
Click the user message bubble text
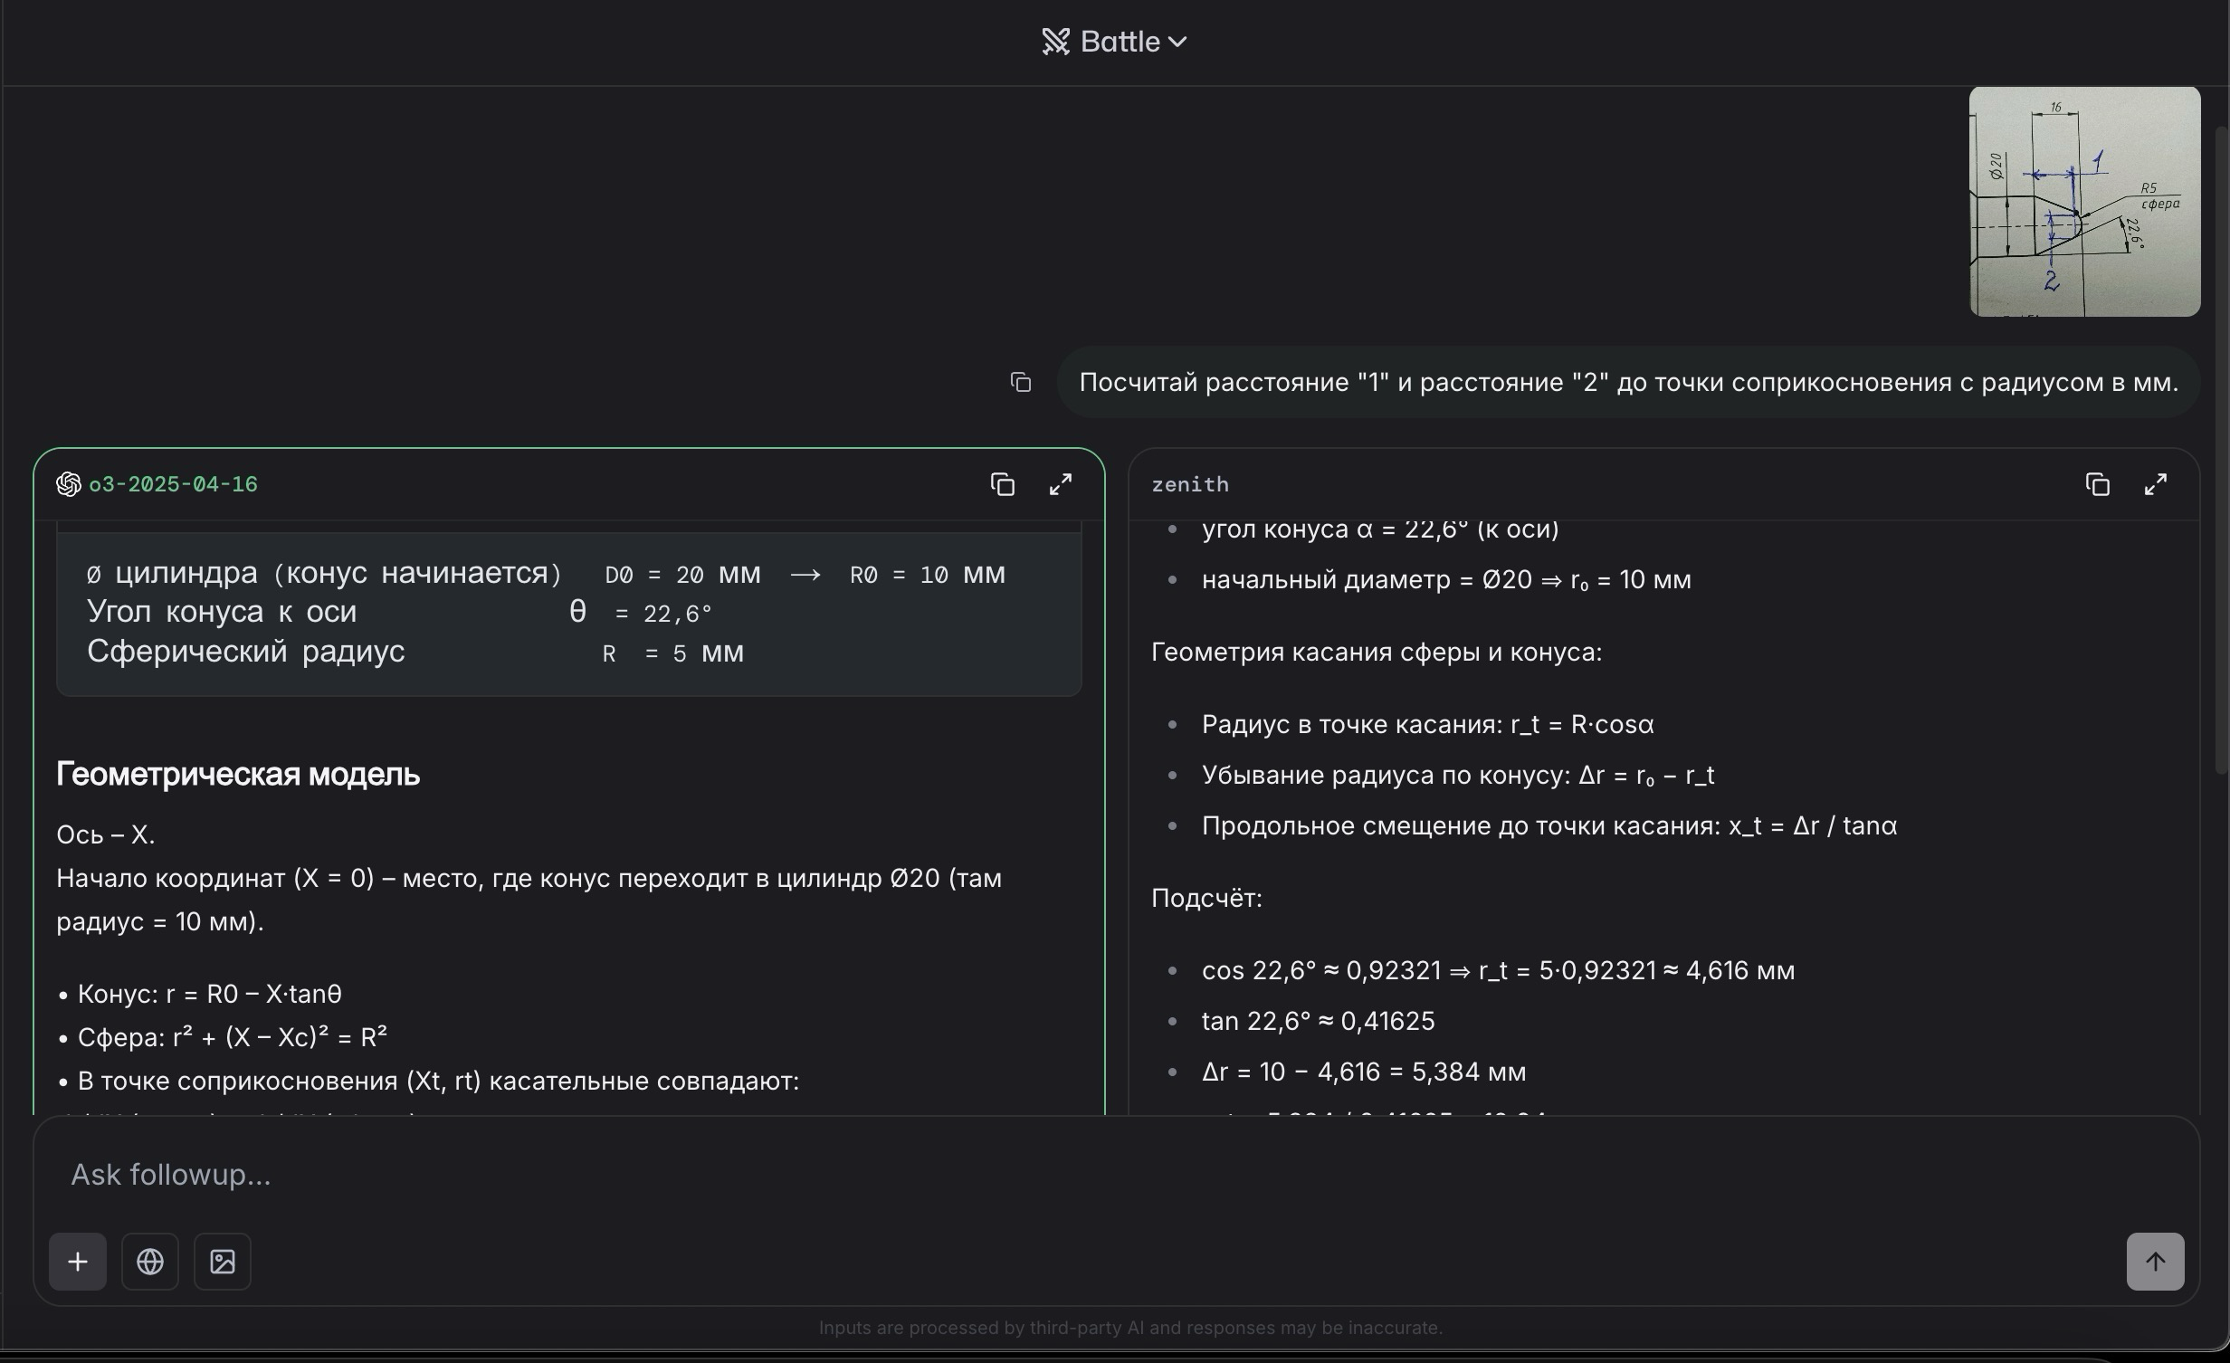coord(1627,383)
